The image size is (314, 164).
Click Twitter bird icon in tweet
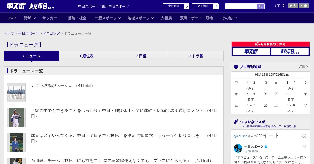305,147
